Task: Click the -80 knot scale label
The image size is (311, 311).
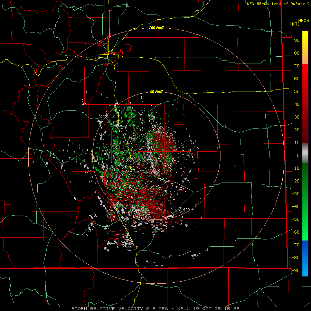Action: (x=295, y=258)
